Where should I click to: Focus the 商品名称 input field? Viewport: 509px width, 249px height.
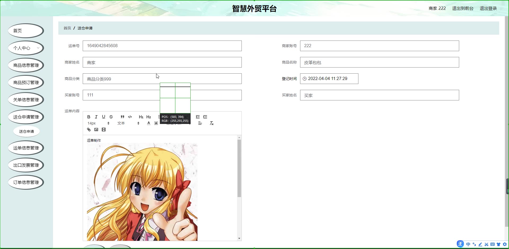pos(380,62)
